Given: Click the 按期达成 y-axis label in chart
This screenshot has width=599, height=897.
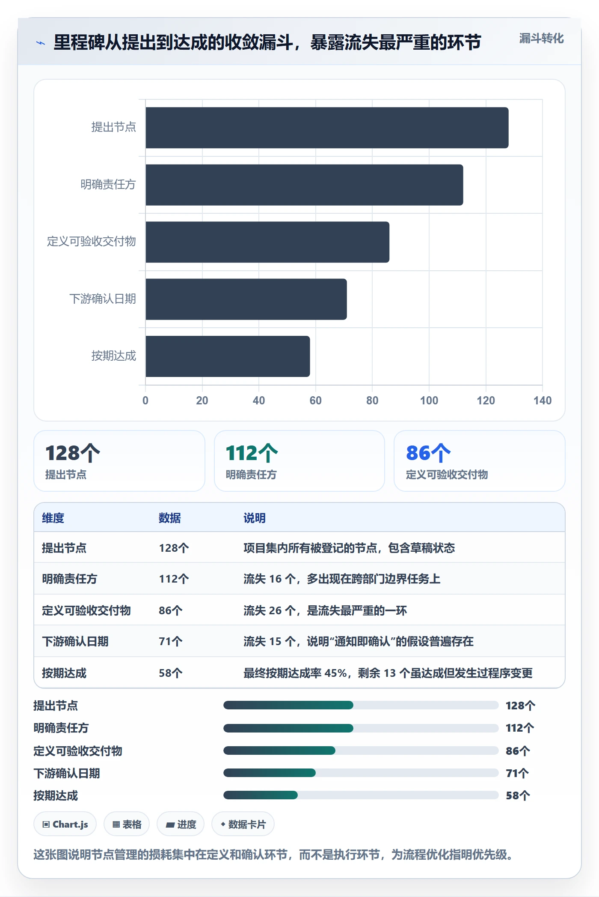Looking at the screenshot, I should (x=113, y=356).
